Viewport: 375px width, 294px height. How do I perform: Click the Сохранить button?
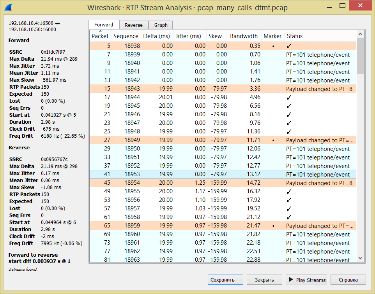coord(225,280)
